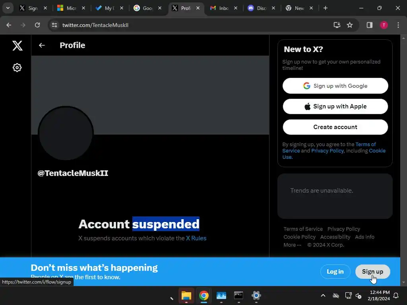407x305 pixels.
Task: Open Chrome three-dot menu
Action: click(x=398, y=25)
